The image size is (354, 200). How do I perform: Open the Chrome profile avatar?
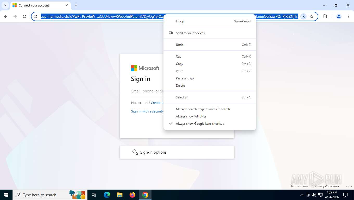(x=339, y=16)
